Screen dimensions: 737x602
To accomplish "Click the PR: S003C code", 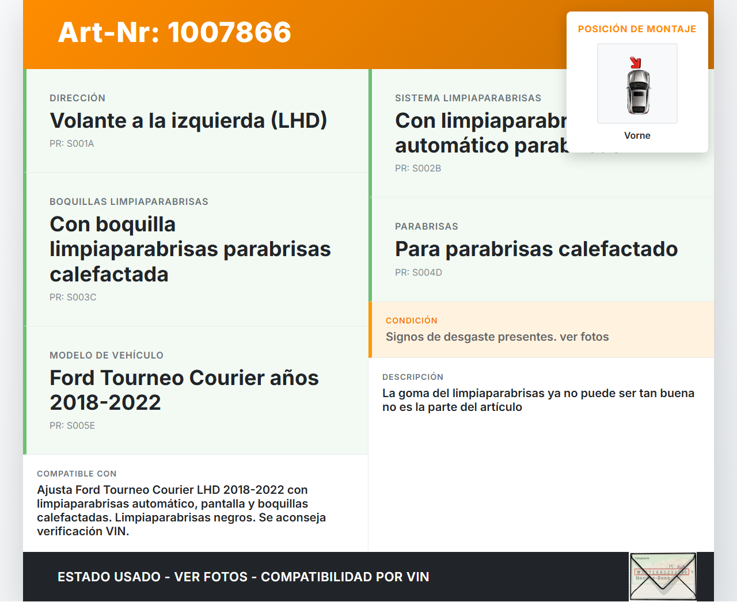I will click(x=73, y=297).
